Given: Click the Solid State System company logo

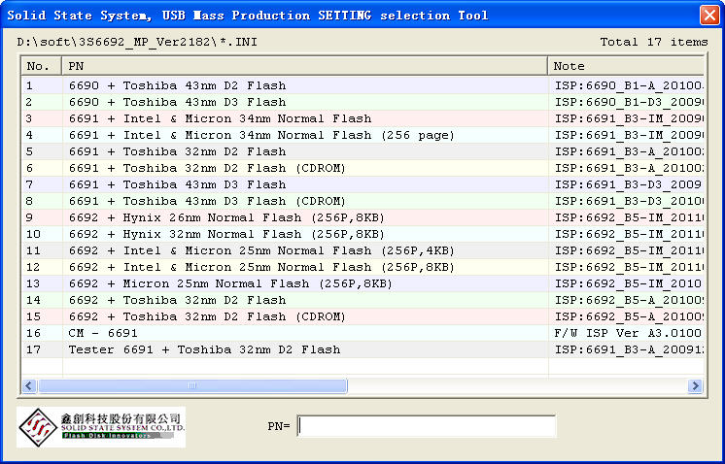Looking at the screenshot, I should point(100,426).
